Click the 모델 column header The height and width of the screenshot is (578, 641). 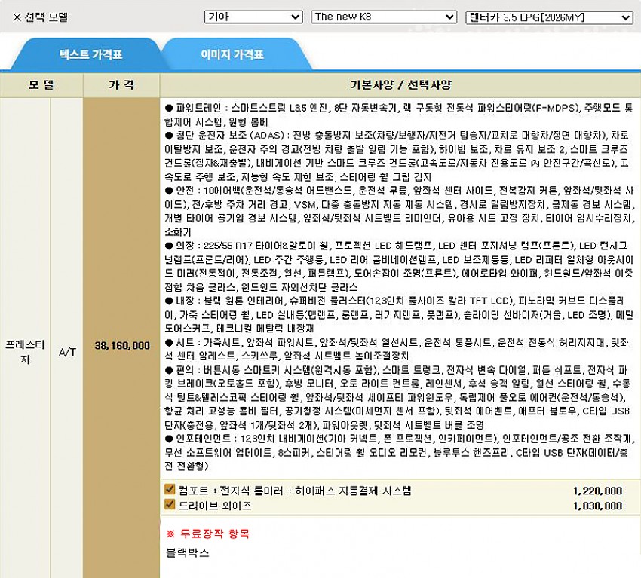41,84
